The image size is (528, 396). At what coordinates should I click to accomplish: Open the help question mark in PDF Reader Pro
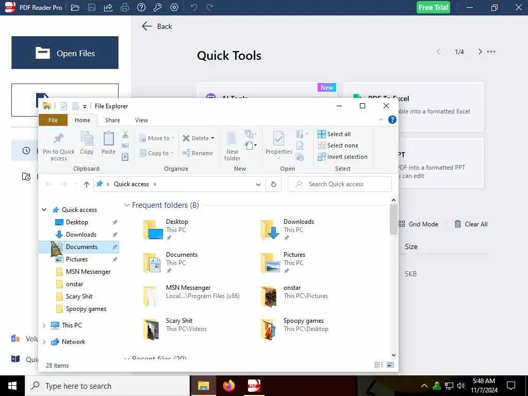point(141,7)
